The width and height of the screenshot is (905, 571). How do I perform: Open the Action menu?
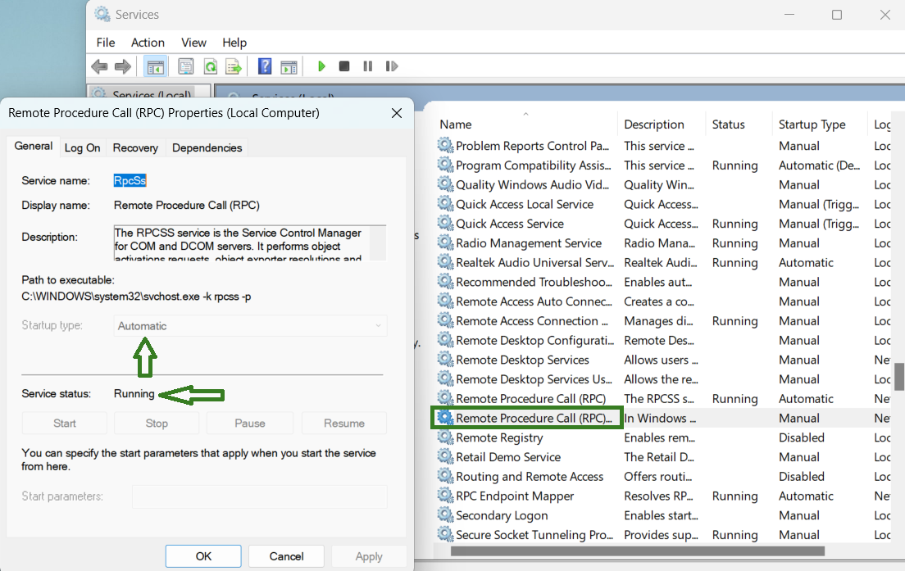click(148, 43)
